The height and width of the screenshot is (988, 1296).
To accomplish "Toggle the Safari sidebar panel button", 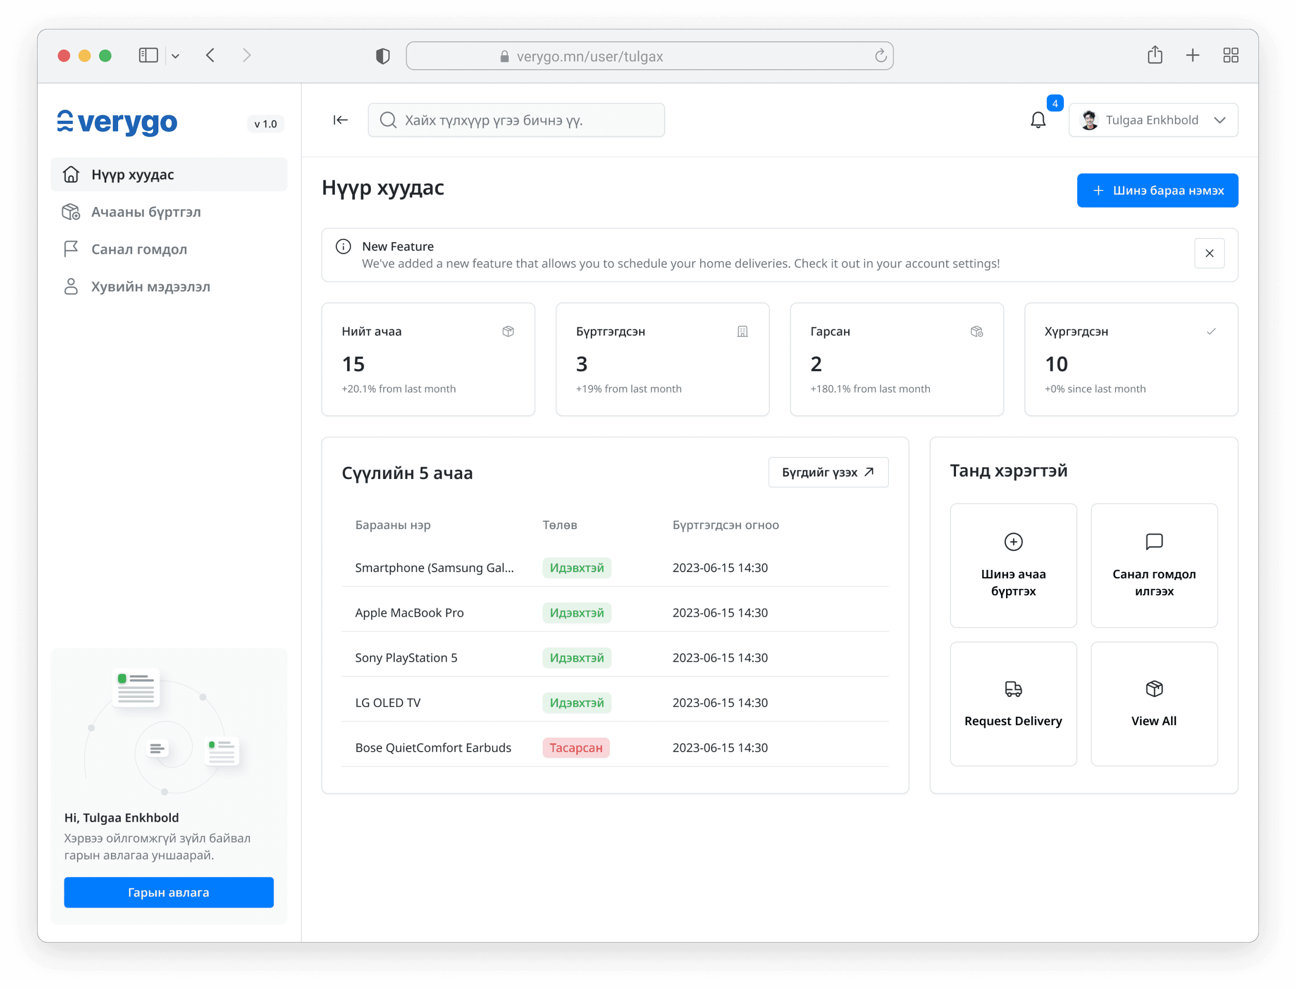I will coord(148,55).
